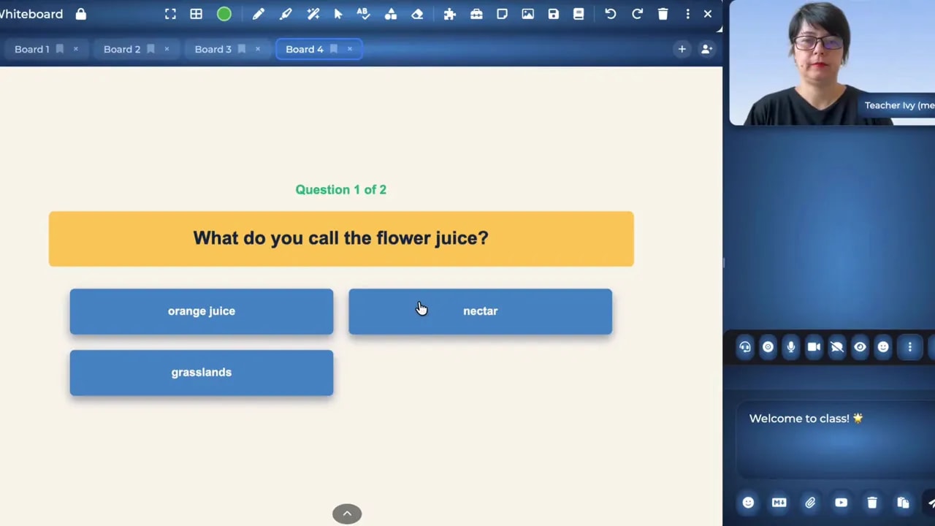Open the book library icon
The image size is (935, 526).
579,14
